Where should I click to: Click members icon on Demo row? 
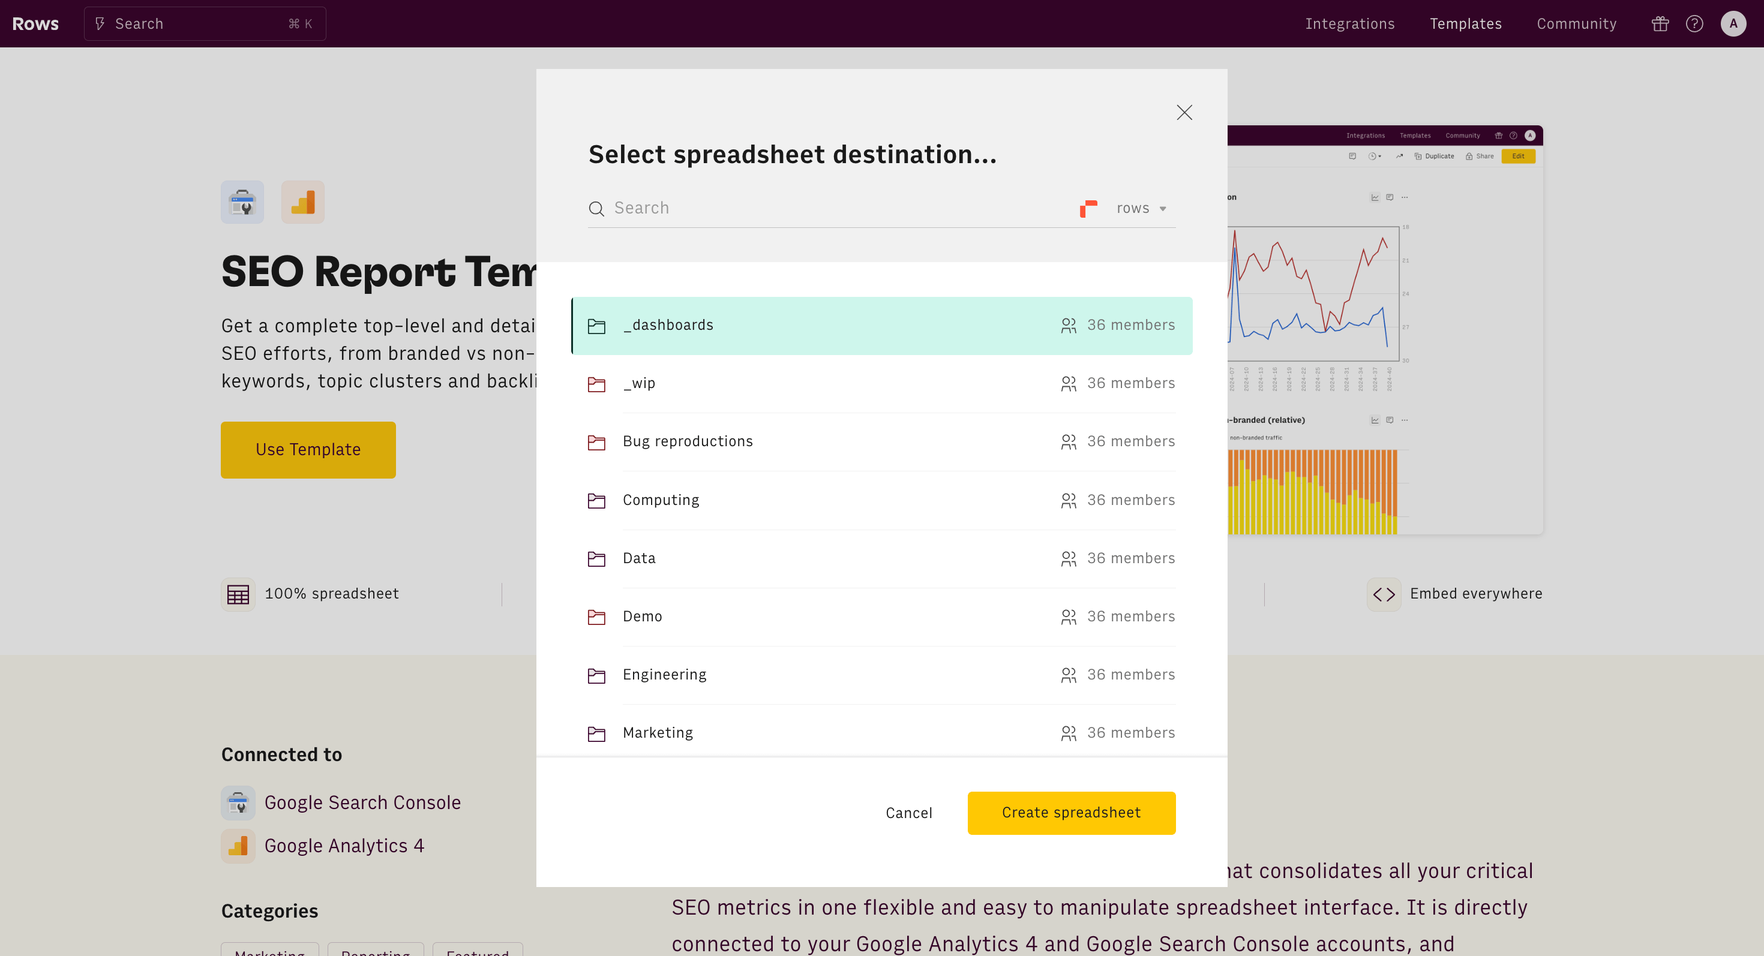[1068, 617]
